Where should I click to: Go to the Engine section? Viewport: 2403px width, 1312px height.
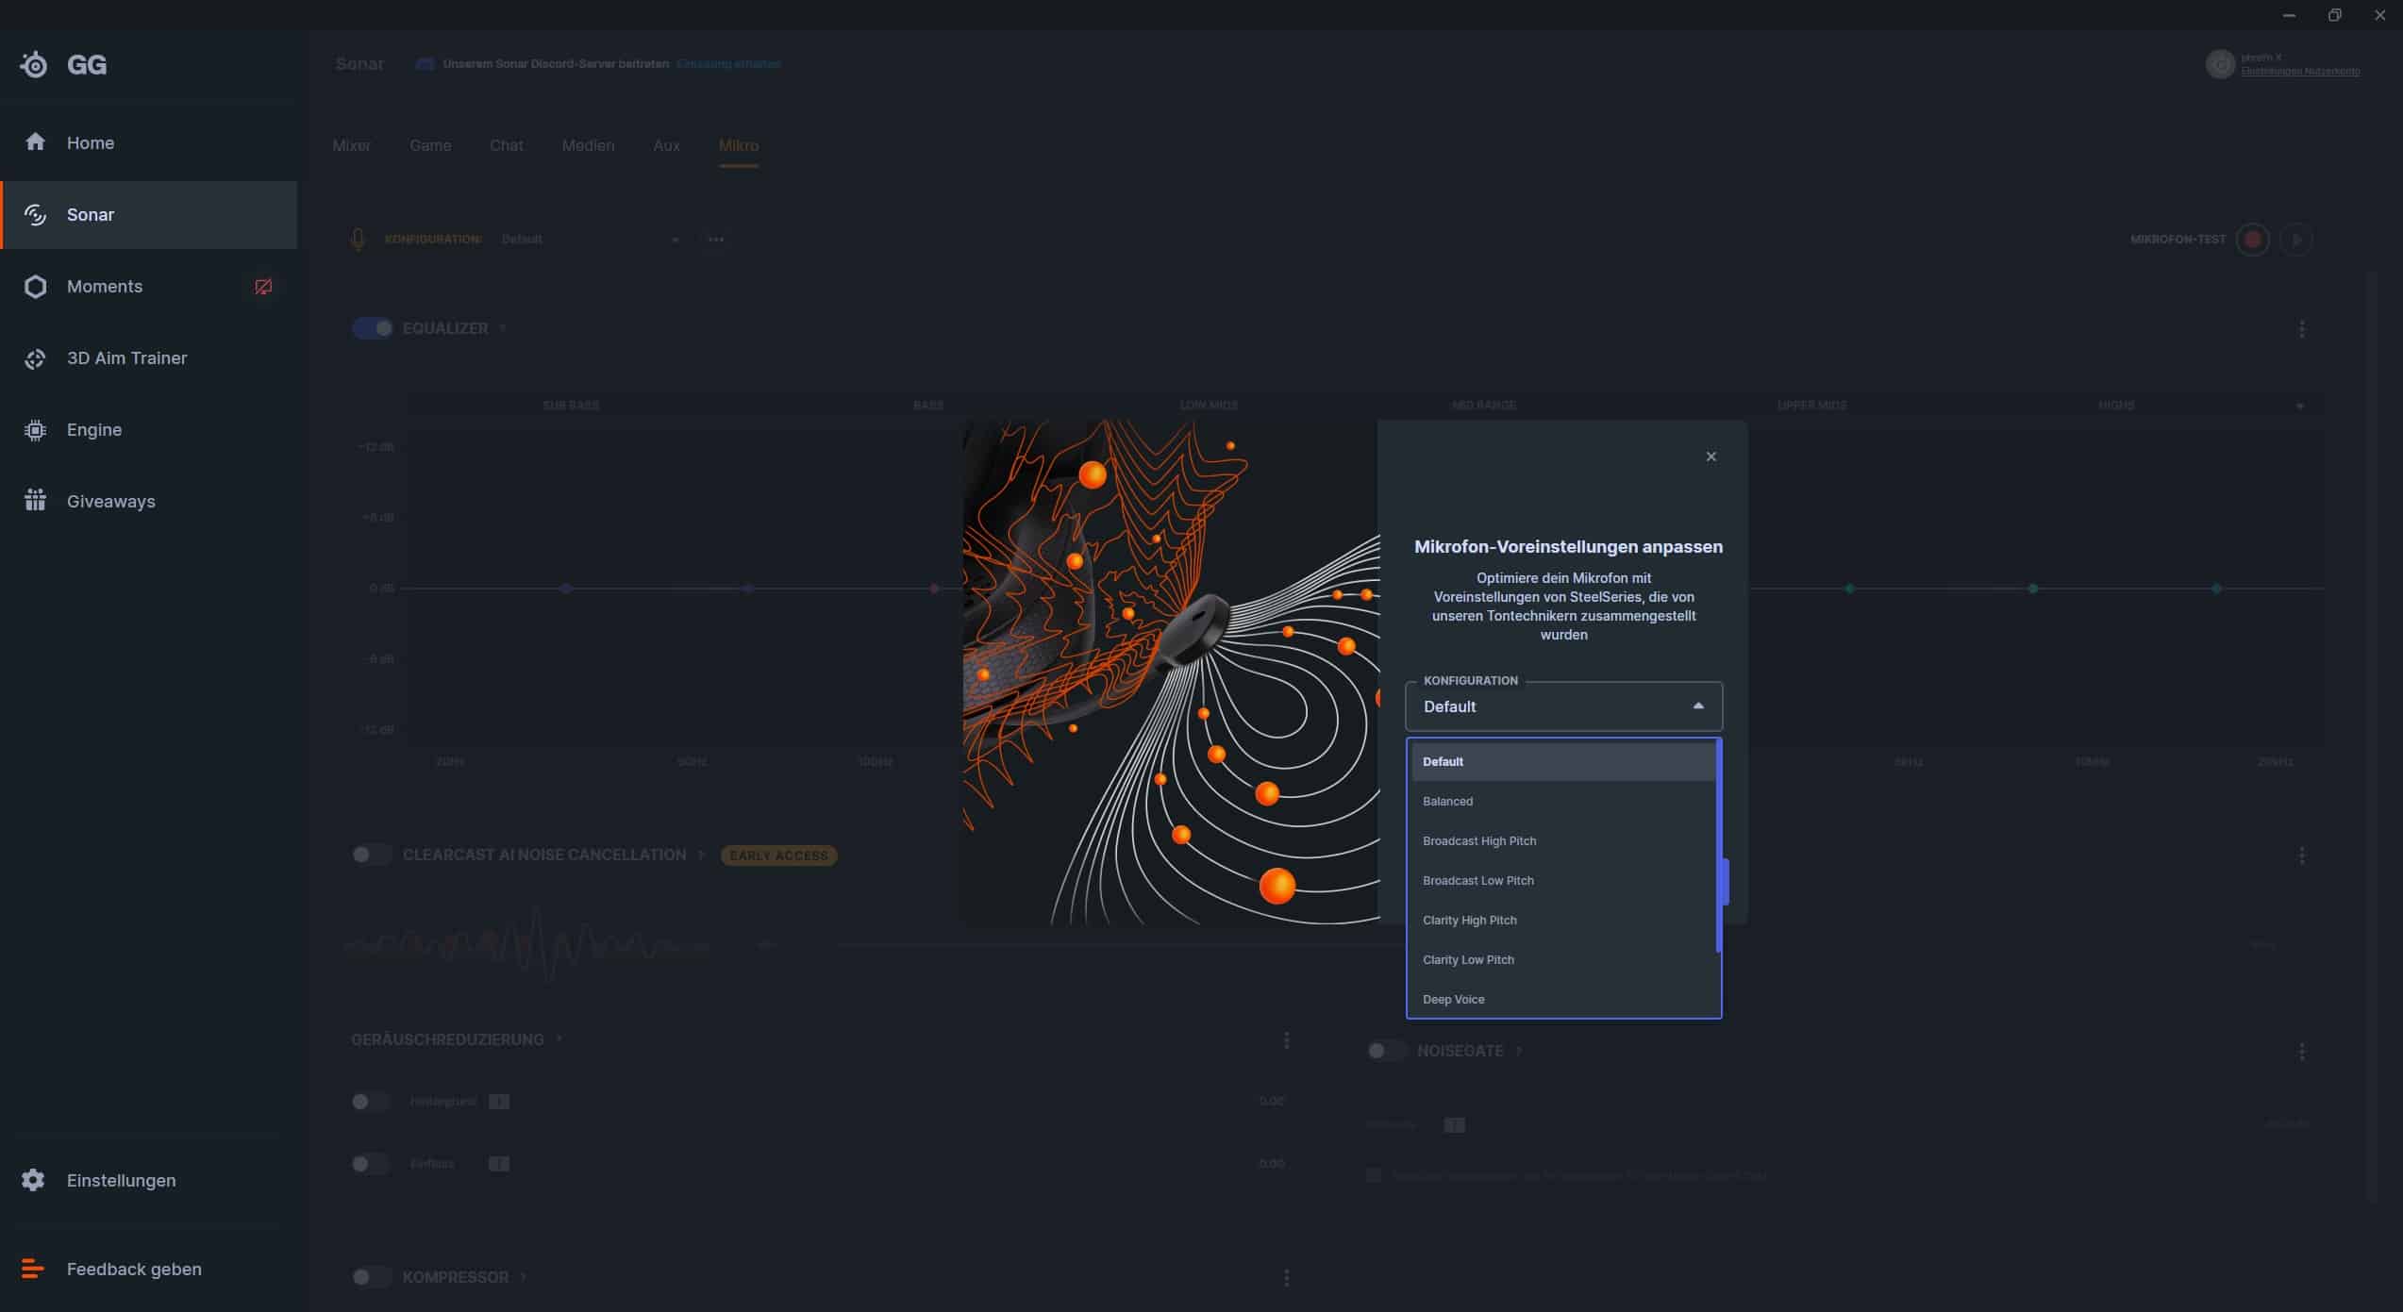(x=93, y=430)
